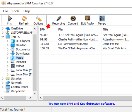132x112 pixels.
Task: Sort by the BPM column header
Action: (48, 30)
